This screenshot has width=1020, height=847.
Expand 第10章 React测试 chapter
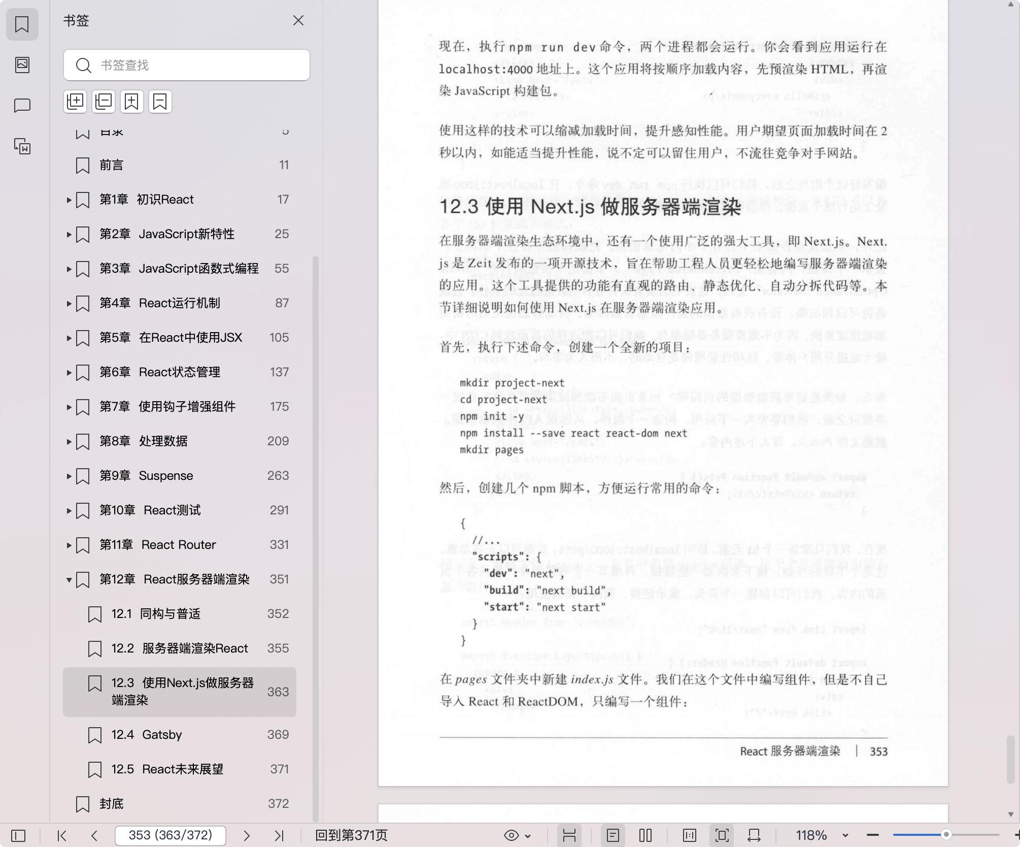(x=69, y=511)
